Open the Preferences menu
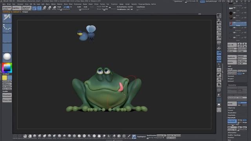This screenshot has width=251, height=141. [x=78, y=4]
